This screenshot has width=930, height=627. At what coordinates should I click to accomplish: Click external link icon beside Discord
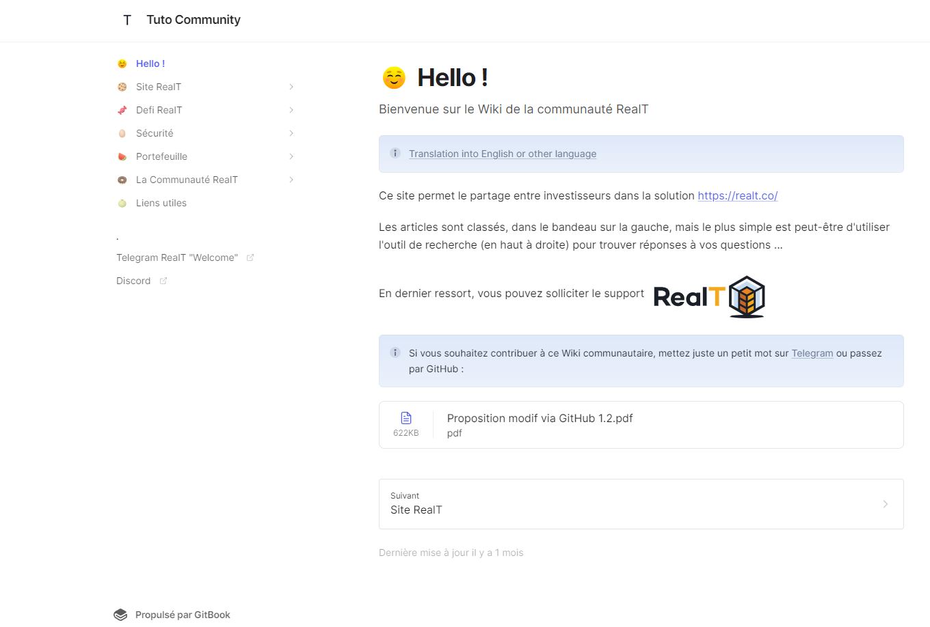point(163,281)
